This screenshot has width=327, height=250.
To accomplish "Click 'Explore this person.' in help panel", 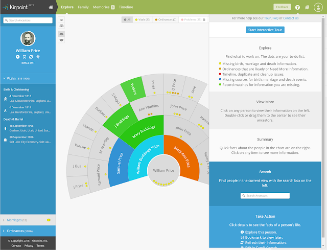I will tap(261, 232).
